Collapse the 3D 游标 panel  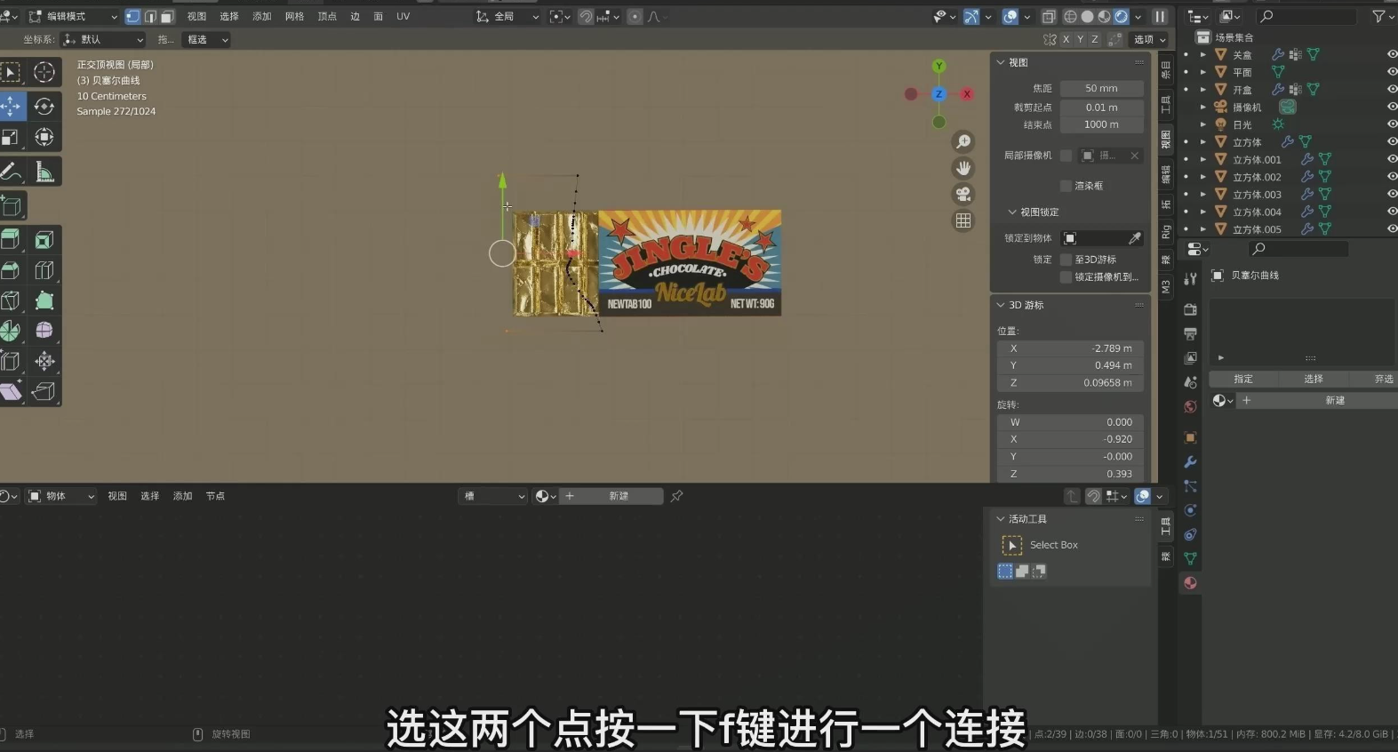[x=1001, y=305]
